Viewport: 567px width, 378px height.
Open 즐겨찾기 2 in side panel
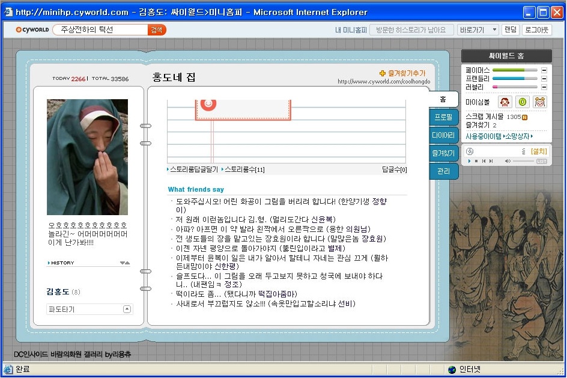pyautogui.click(x=481, y=125)
